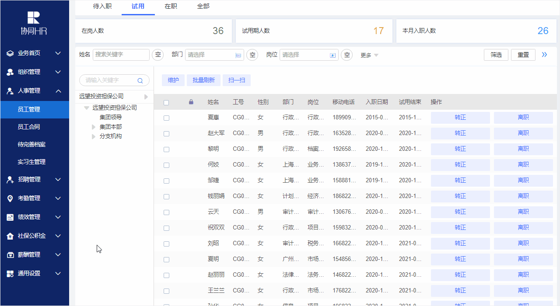Click the 本月入职人数 value 26
560x306 pixels.
pos(543,31)
